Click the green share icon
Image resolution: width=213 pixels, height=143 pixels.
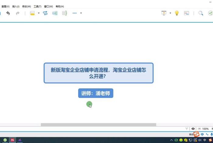tap(211, 13)
